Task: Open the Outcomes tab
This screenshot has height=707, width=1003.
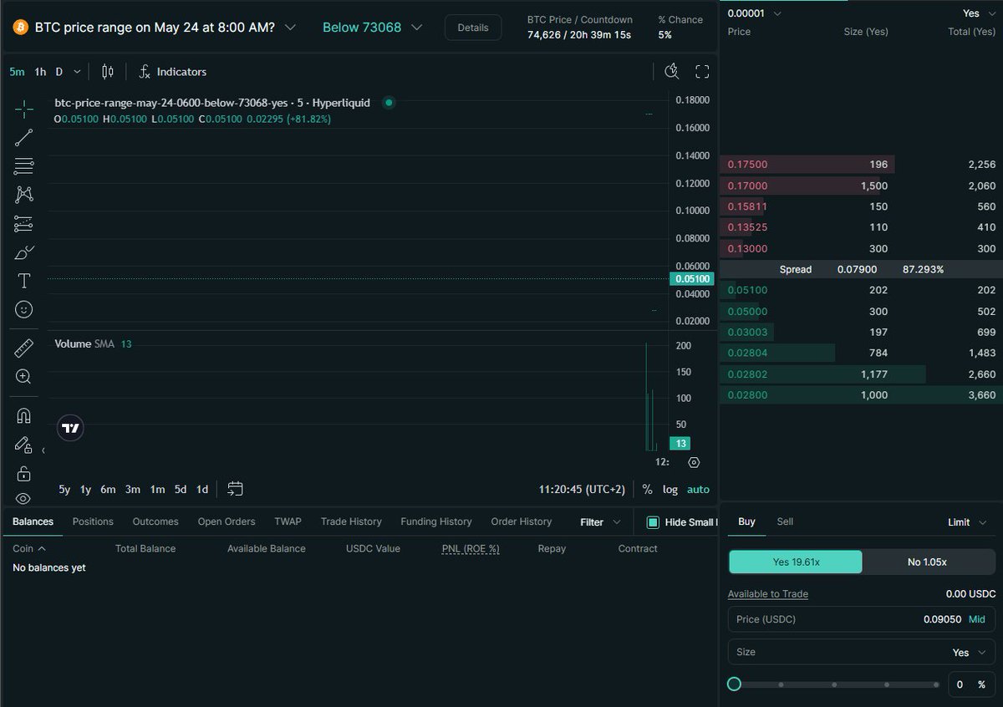Action: pos(155,521)
